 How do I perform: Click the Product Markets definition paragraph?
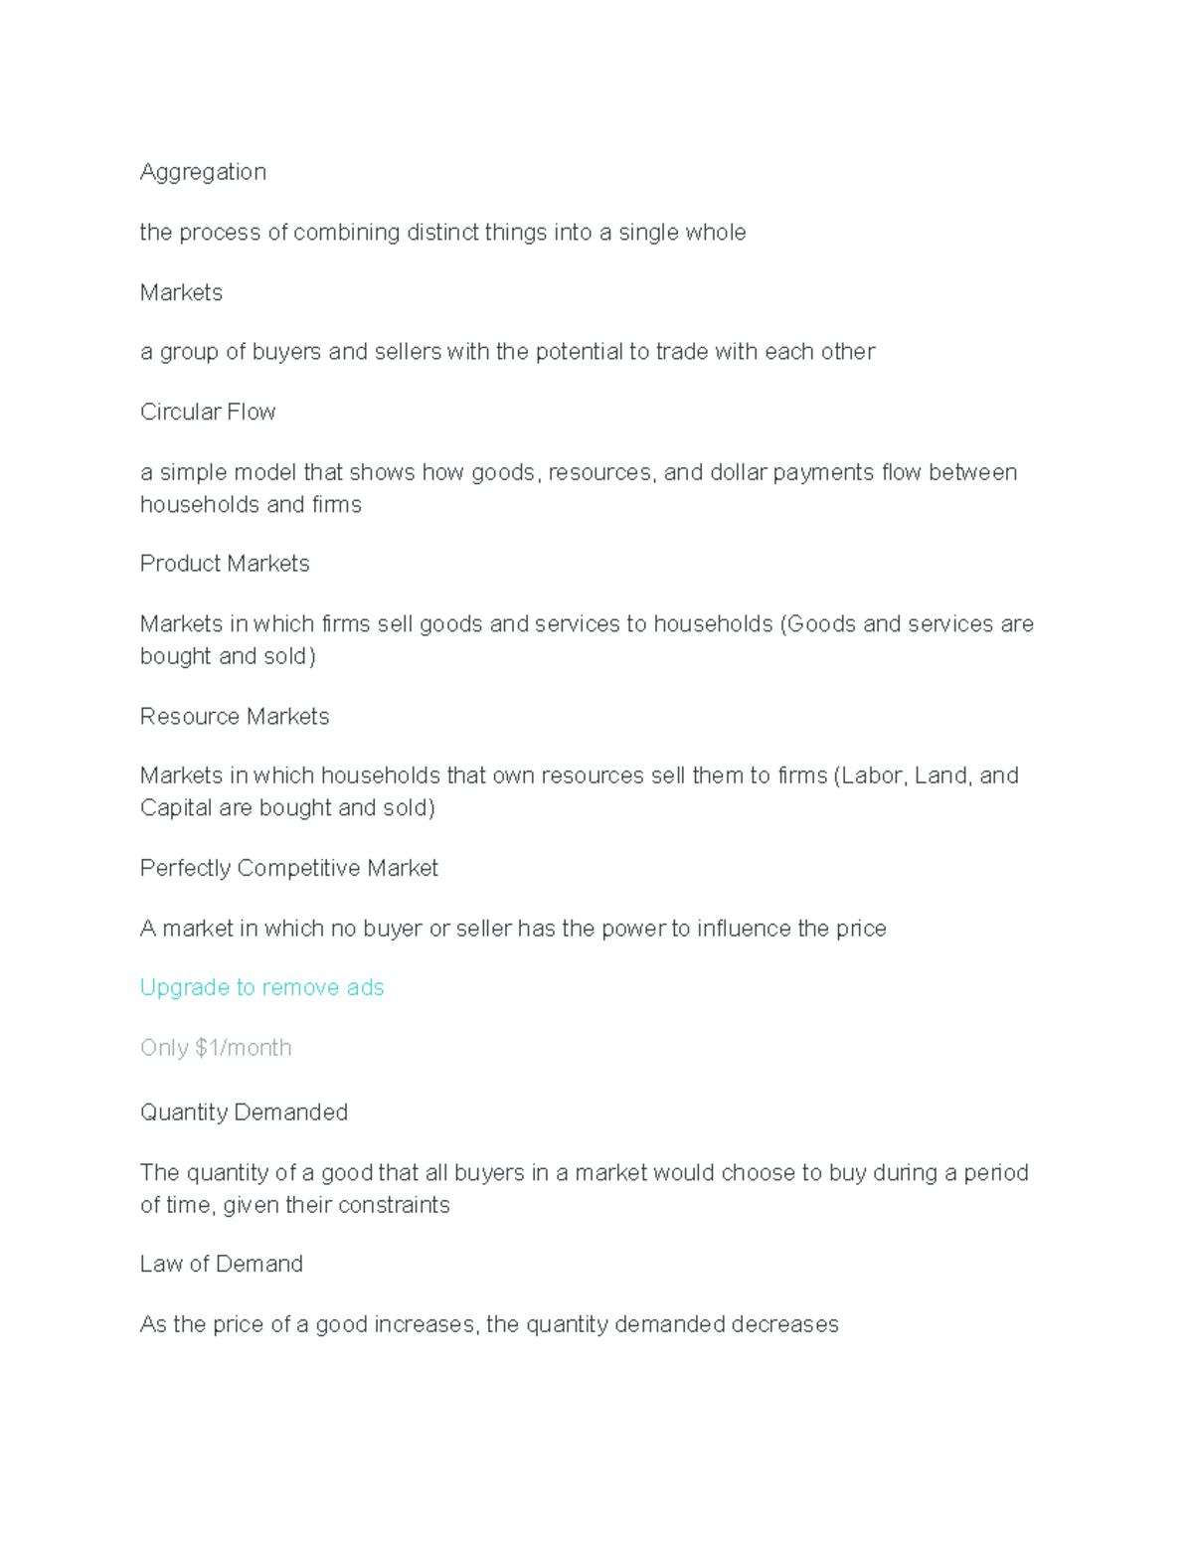(x=587, y=639)
